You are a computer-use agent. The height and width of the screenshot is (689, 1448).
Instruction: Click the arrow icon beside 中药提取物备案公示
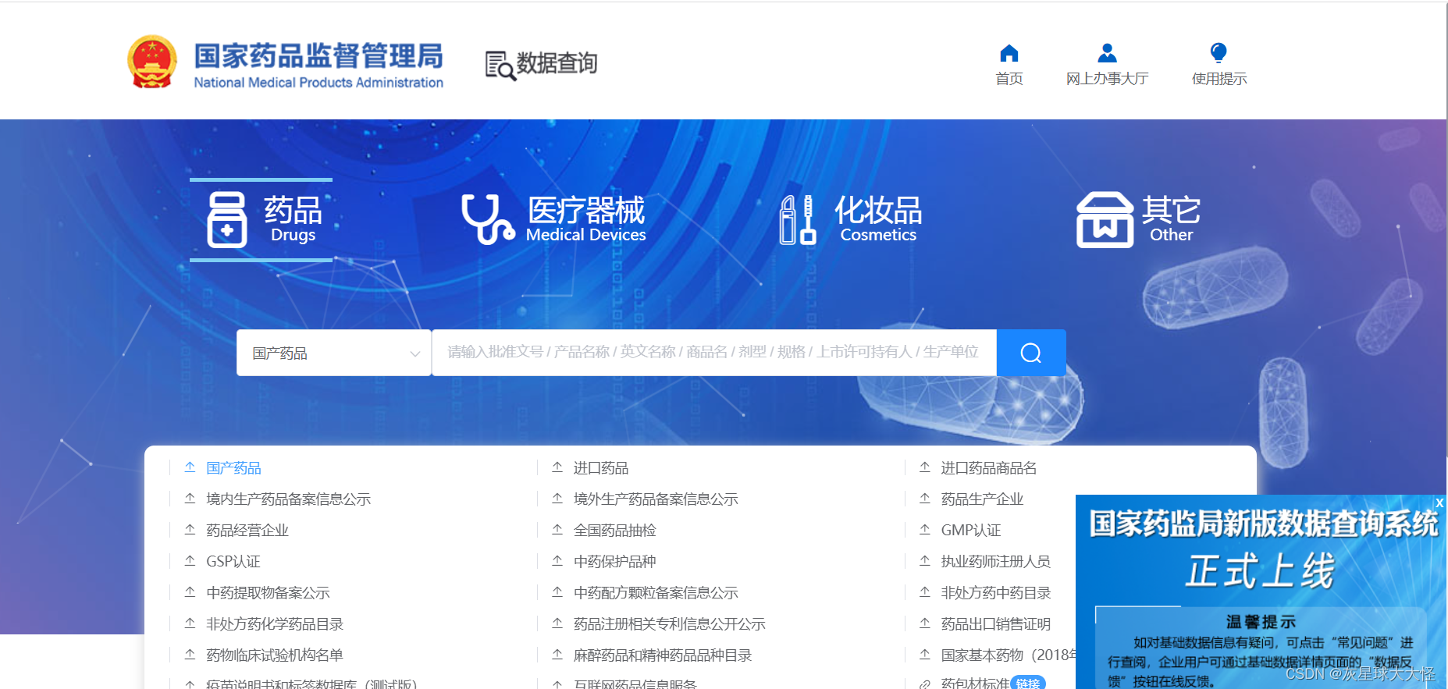pos(190,592)
